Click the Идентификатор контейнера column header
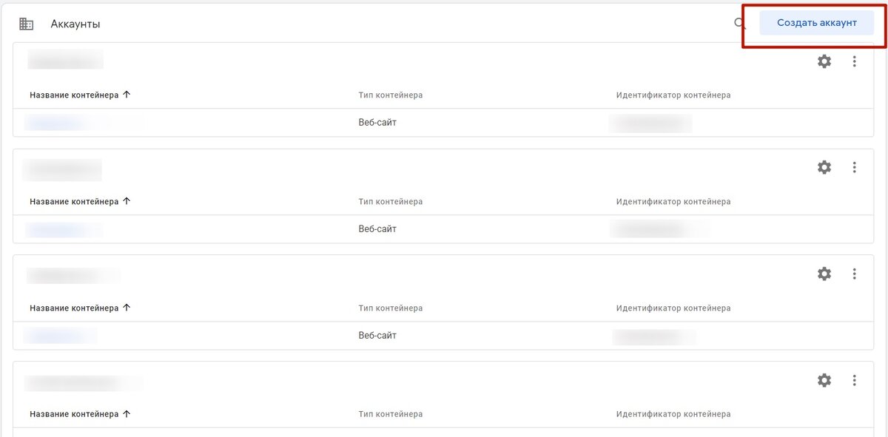 [x=674, y=94]
